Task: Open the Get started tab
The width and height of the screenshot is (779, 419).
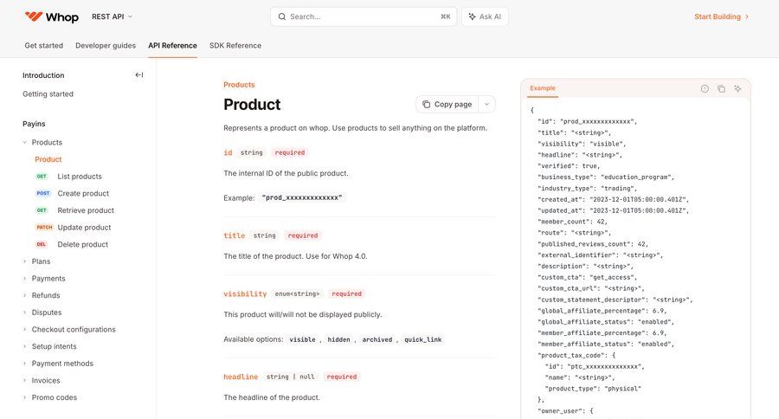Action: 44,46
